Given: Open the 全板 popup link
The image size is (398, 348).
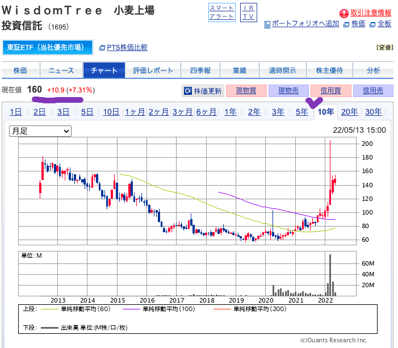Looking at the screenshot, I should [x=384, y=24].
